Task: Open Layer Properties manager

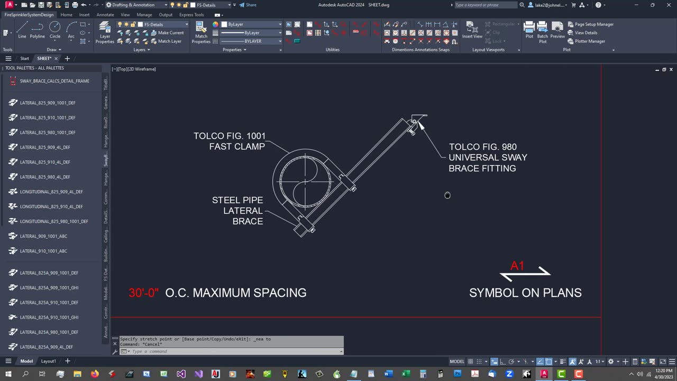Action: click(x=105, y=33)
